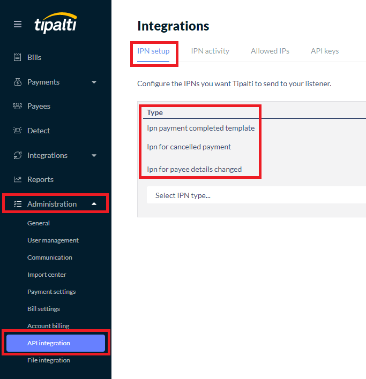Click the Administration checklist icon
The width and height of the screenshot is (366, 379).
17,204
